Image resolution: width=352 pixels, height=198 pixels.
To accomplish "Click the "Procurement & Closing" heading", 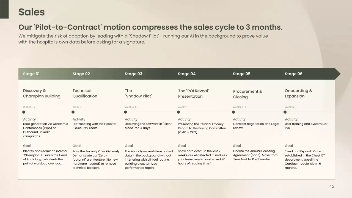I will [x=248, y=94].
